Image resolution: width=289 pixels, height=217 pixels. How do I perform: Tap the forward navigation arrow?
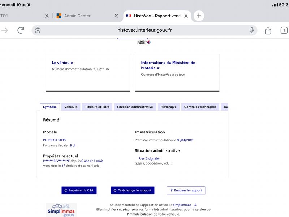click(x=5, y=30)
